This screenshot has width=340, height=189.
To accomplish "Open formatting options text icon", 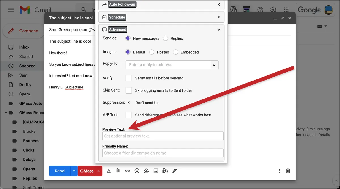I will 109,171.
